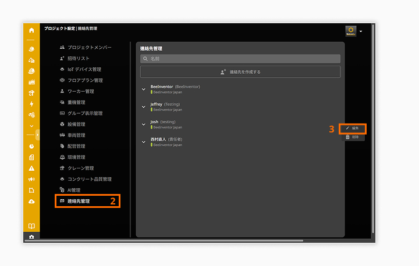Select 車両管理 menu item
419x266 pixels.
(x=72, y=135)
